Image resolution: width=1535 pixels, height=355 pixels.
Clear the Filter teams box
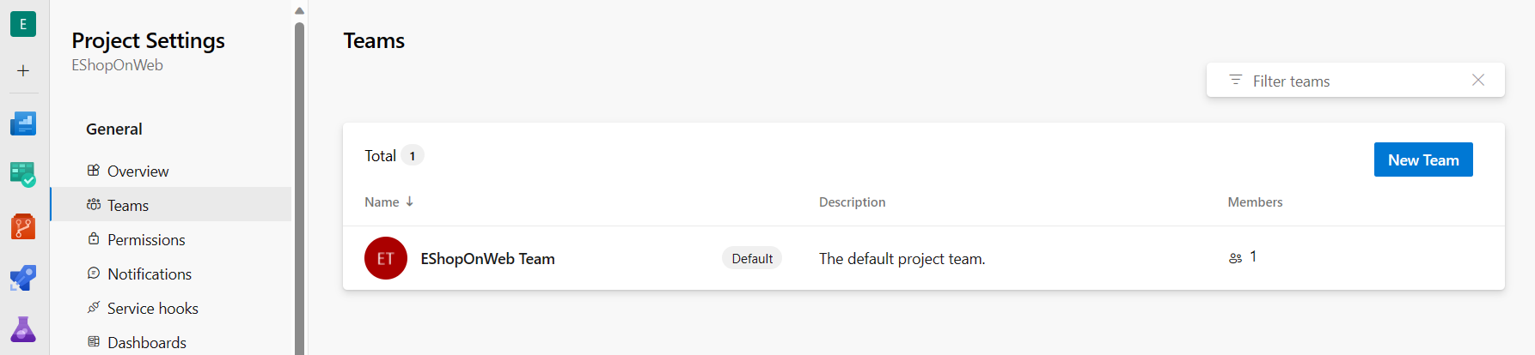point(1477,80)
